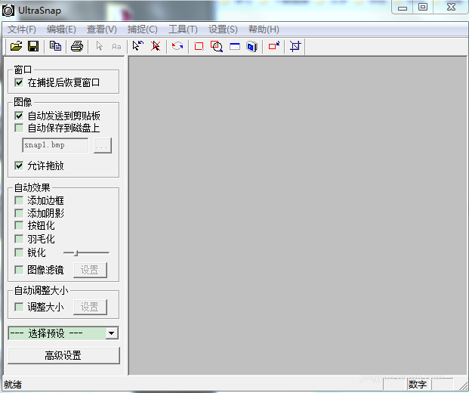This screenshot has height=393, width=469.
Task: Click the 就绪 status bar text
Action: point(13,385)
